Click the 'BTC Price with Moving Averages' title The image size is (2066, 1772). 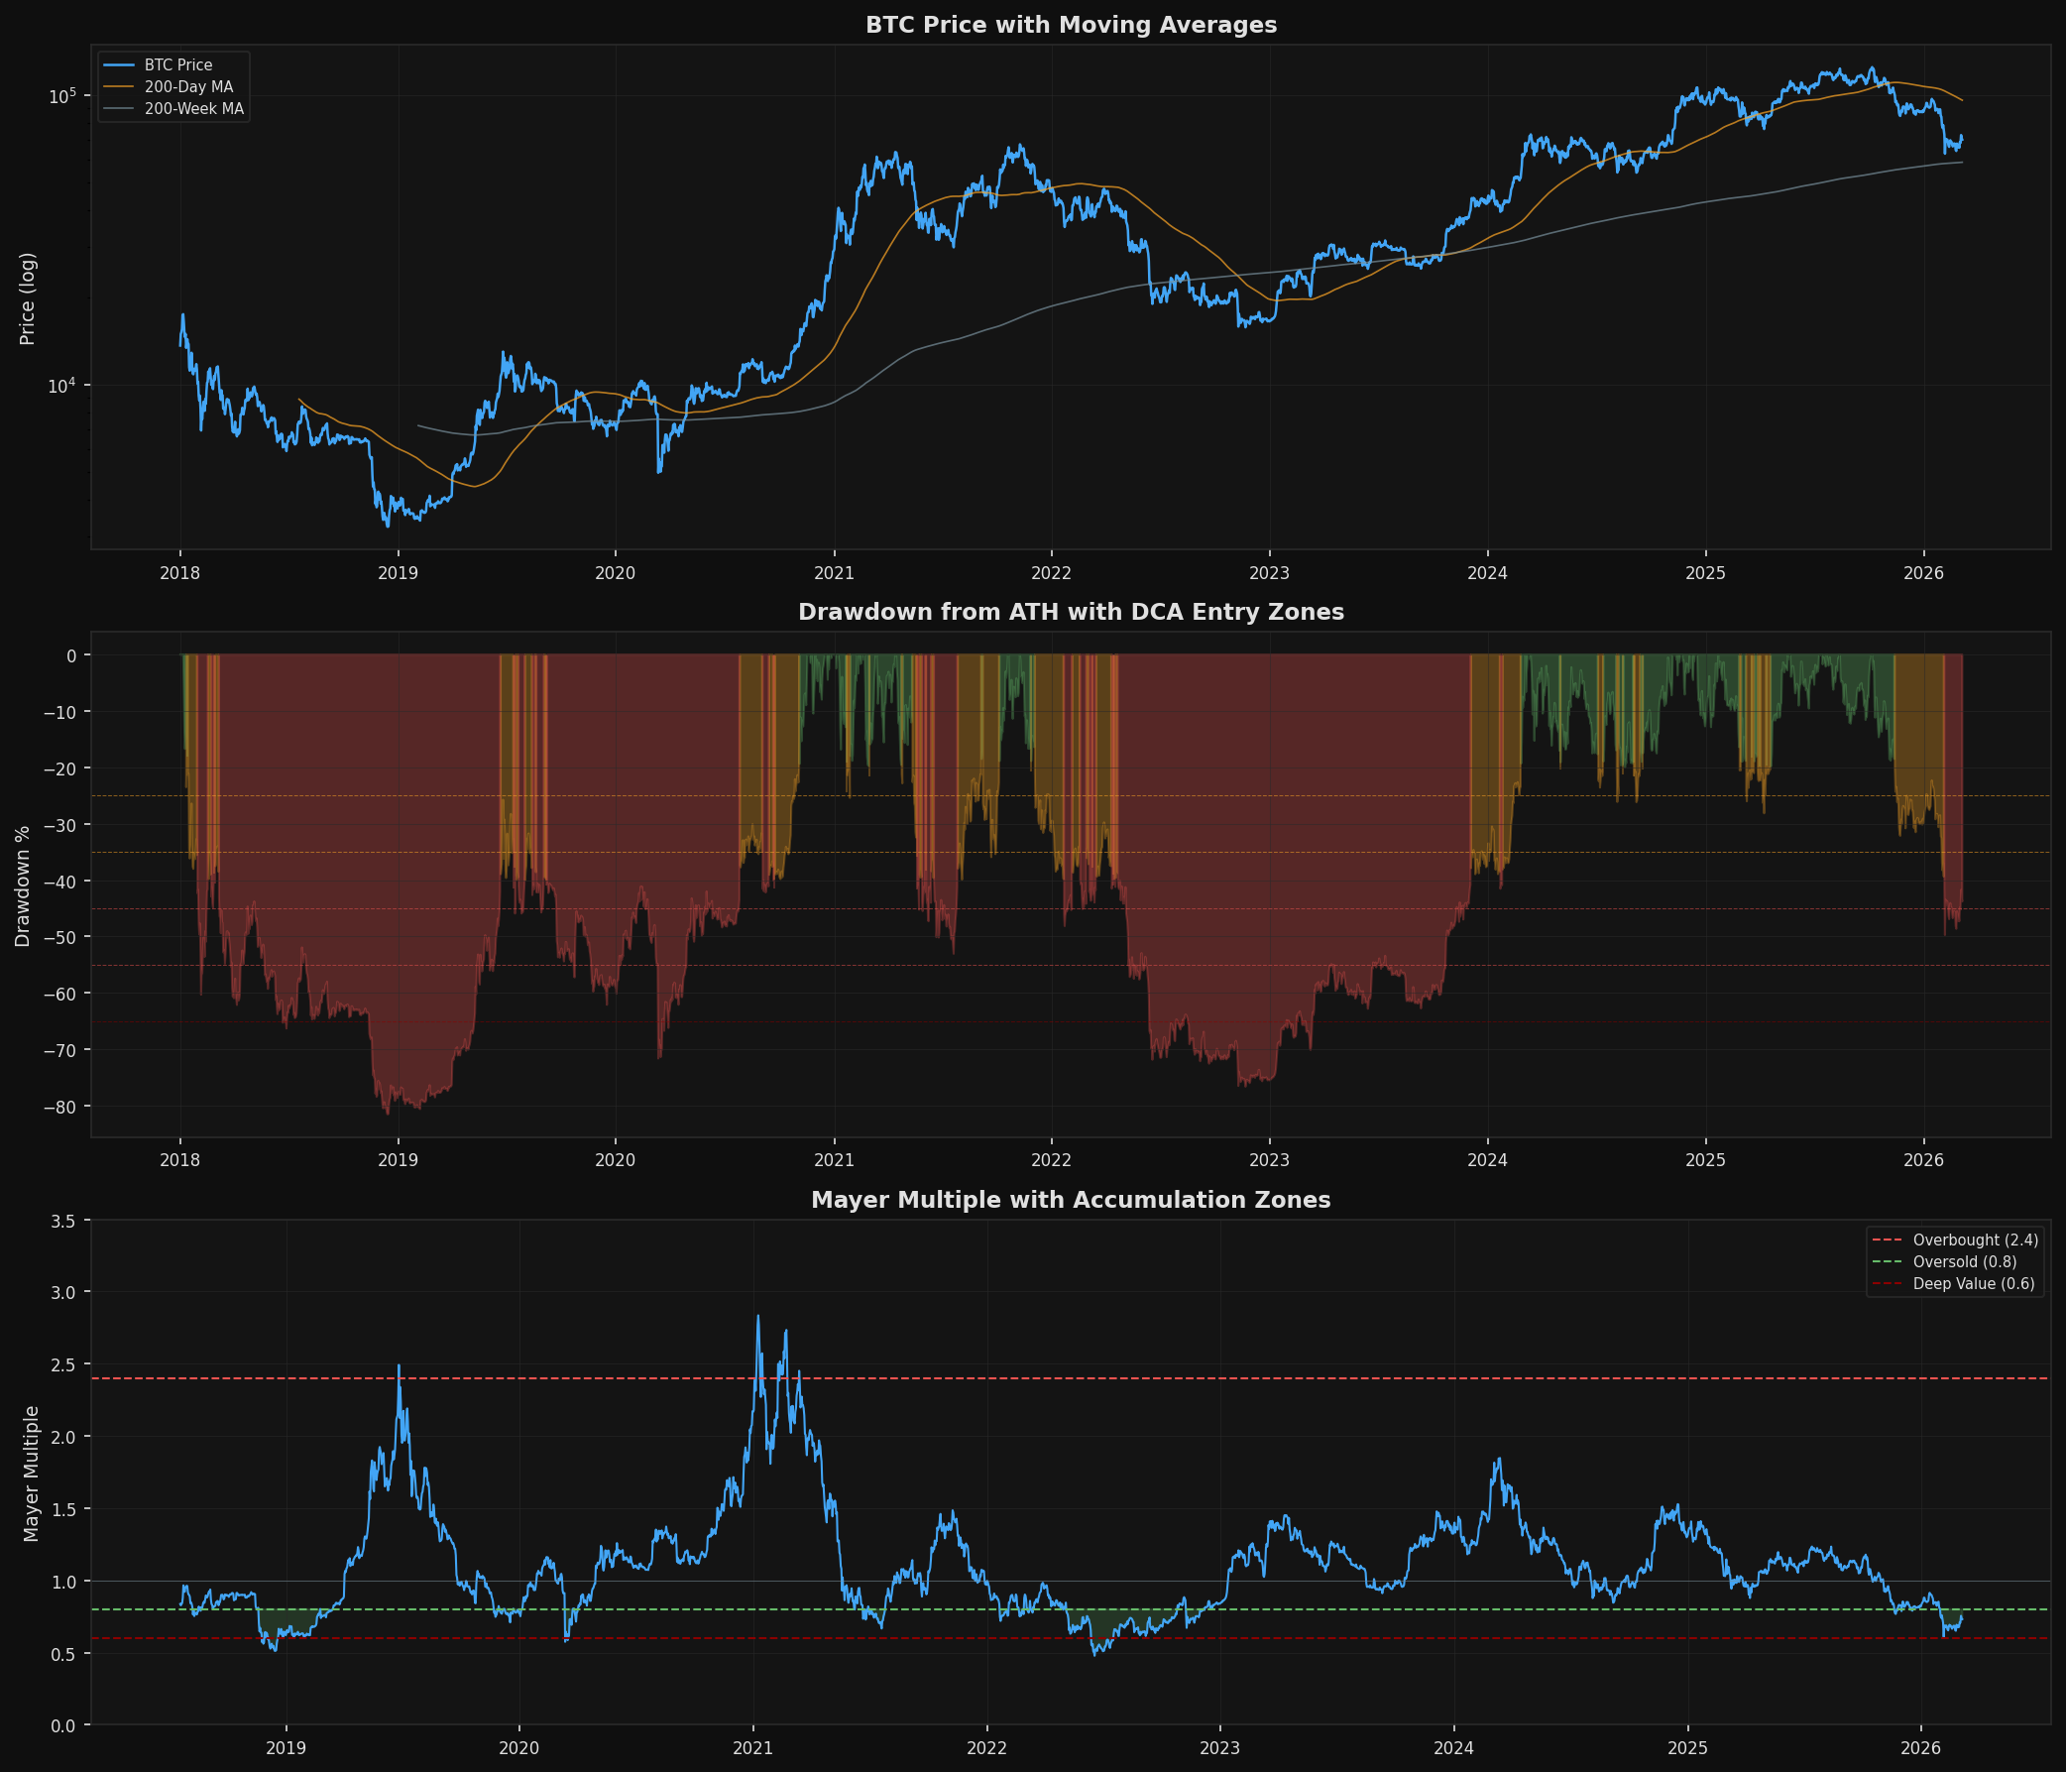pos(1070,25)
